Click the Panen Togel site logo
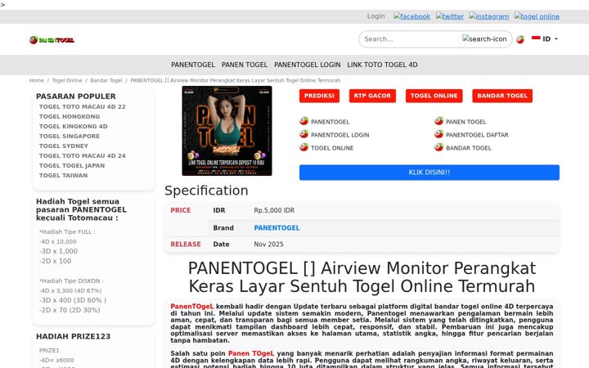The image size is (589, 368). (x=52, y=39)
